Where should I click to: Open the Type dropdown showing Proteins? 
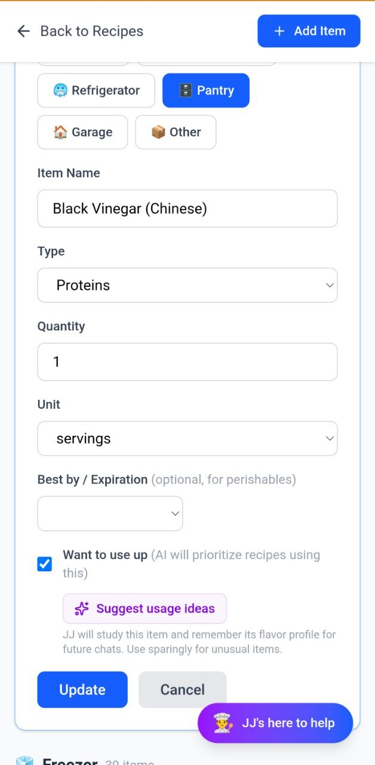pyautogui.click(x=187, y=285)
